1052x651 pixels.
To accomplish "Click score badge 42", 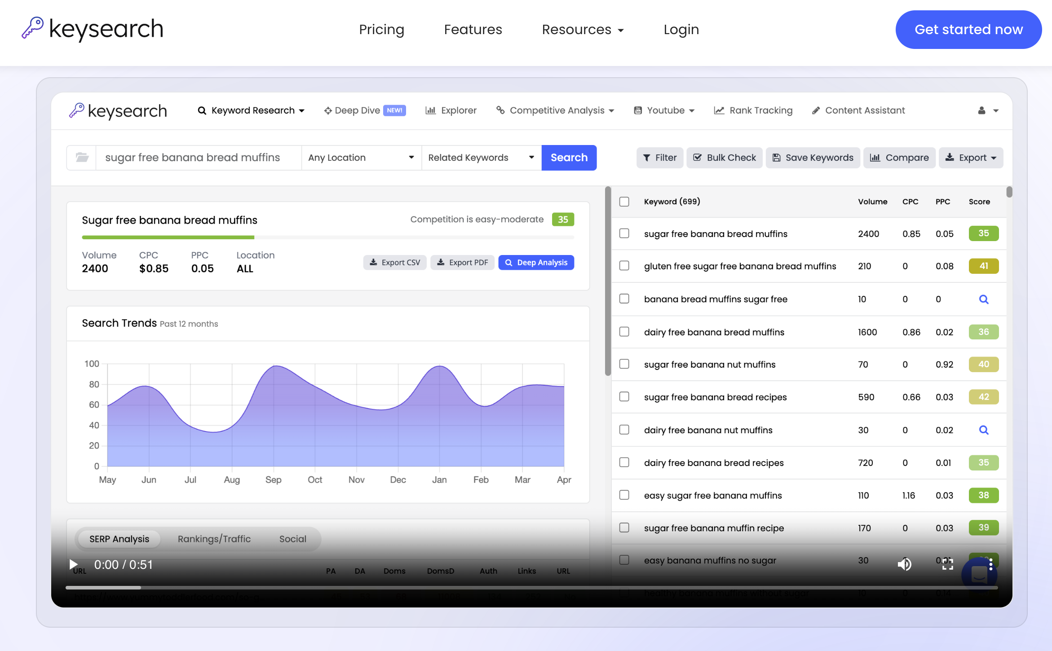I will (983, 397).
